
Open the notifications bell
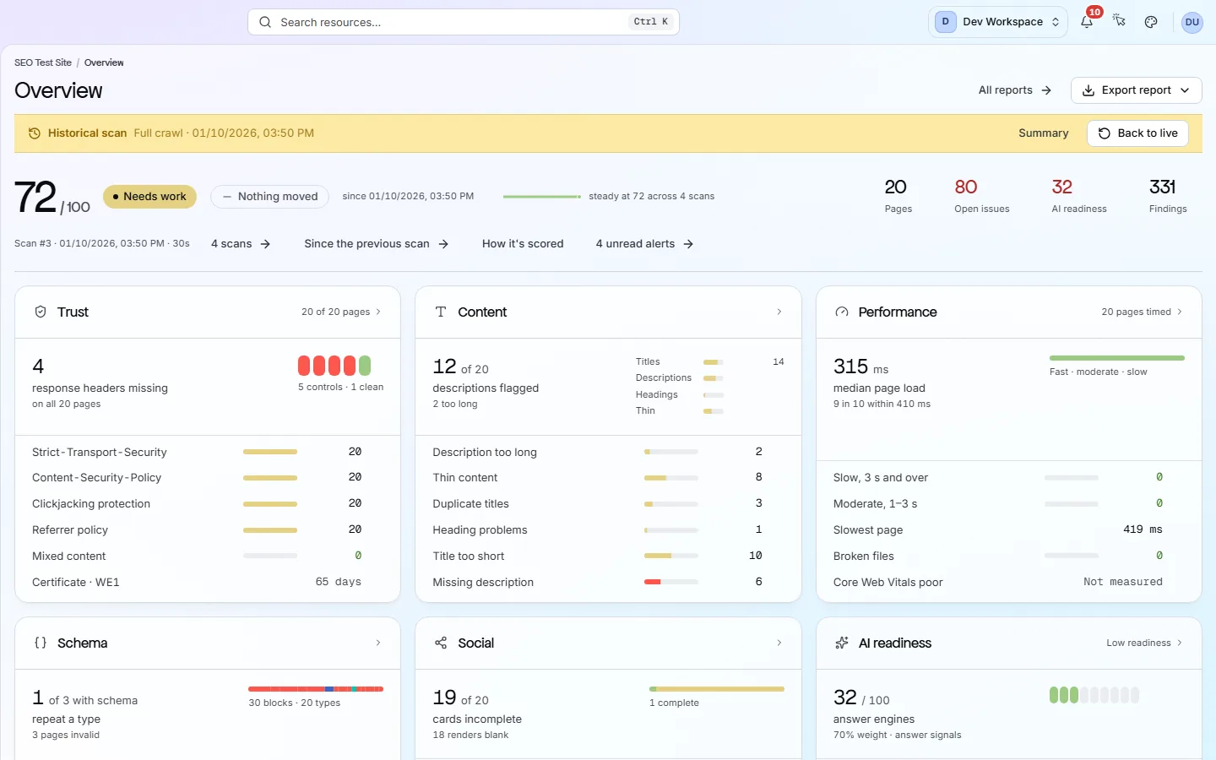(1087, 22)
